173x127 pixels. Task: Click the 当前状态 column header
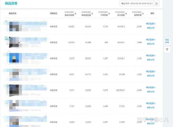54,14
